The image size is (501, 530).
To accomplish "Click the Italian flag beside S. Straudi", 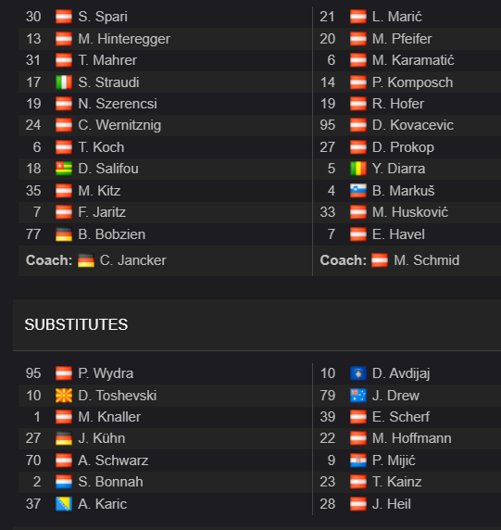I will [x=64, y=82].
